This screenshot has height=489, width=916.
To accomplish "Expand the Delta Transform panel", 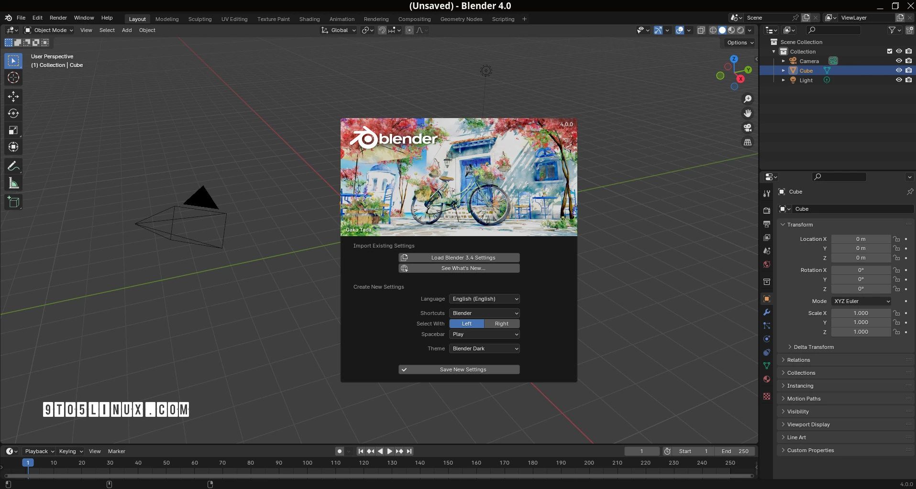I will [814, 347].
